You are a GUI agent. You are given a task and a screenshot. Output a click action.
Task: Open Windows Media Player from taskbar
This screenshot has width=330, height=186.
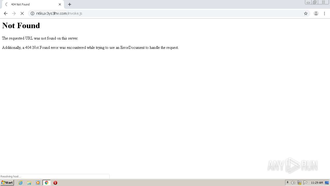pyautogui.click(x=38, y=183)
